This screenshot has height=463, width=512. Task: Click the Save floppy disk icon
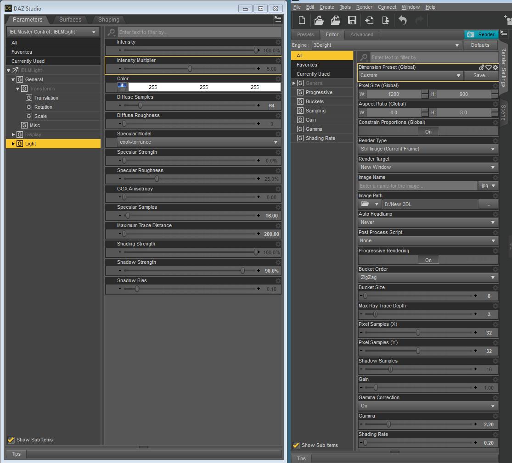pyautogui.click(x=352, y=20)
